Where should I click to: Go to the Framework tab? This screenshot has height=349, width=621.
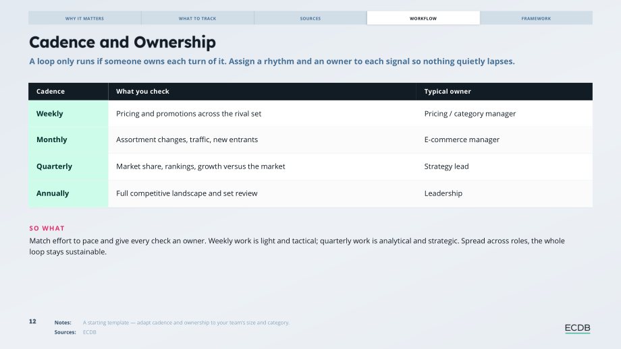point(536,18)
